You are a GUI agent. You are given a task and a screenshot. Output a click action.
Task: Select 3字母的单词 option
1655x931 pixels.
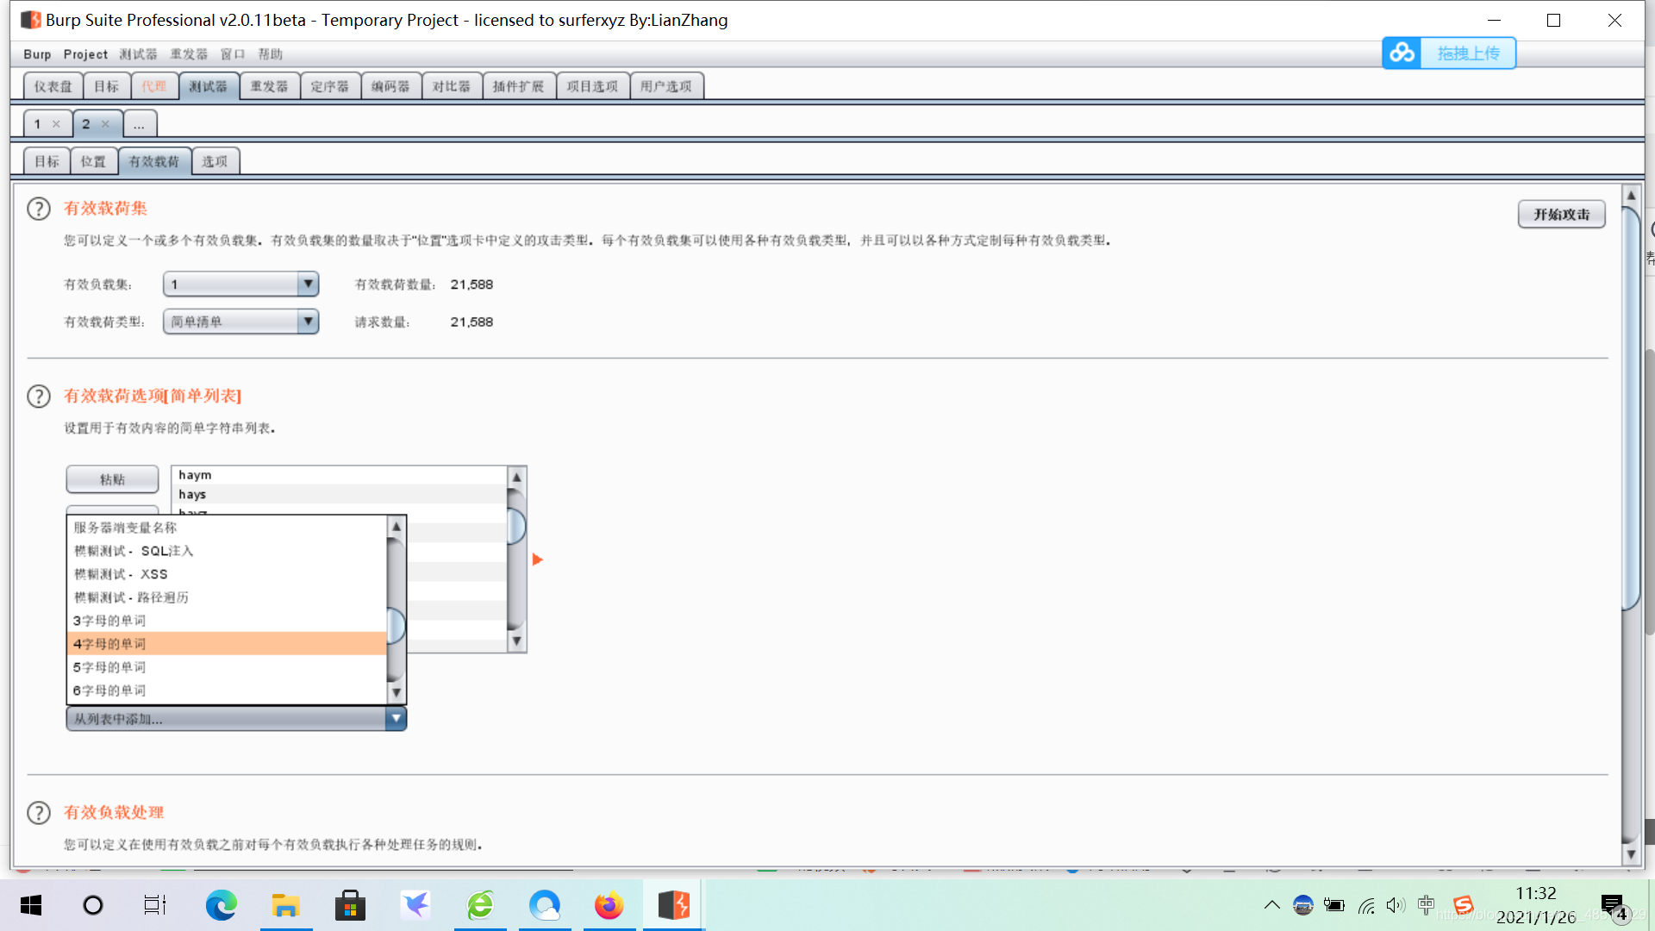pyautogui.click(x=227, y=621)
